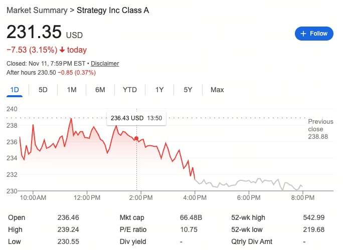Switch to the 1M chart tab

tap(72, 90)
